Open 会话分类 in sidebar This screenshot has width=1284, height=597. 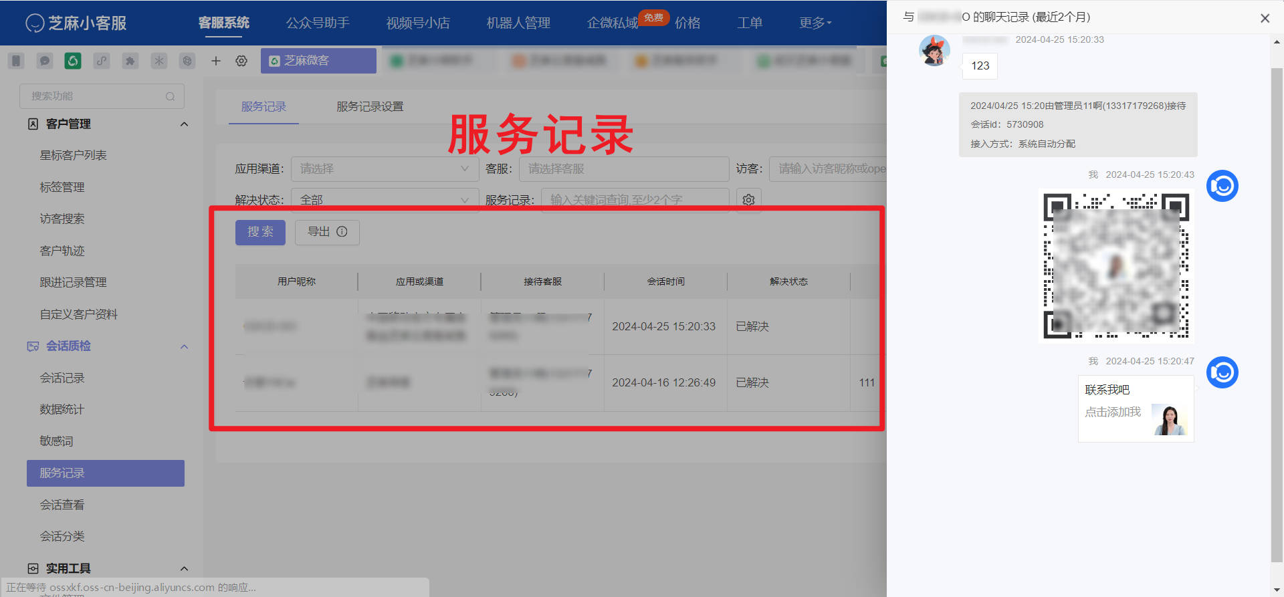coord(62,536)
